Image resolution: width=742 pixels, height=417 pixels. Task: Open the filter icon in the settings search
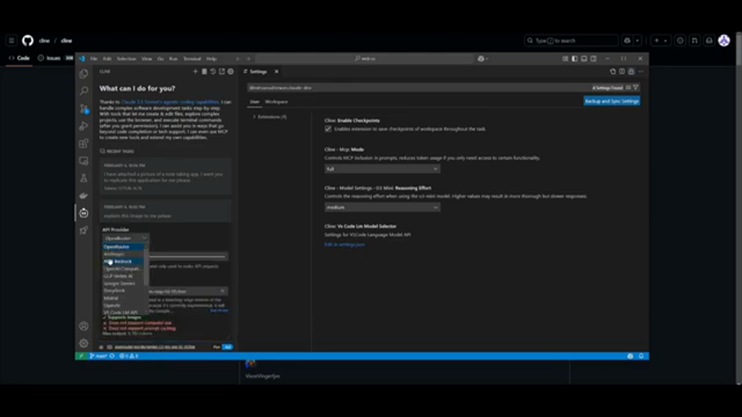(x=636, y=87)
